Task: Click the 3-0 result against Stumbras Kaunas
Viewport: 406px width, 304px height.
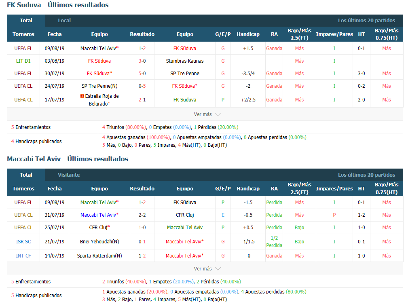Action: pyautogui.click(x=142, y=61)
